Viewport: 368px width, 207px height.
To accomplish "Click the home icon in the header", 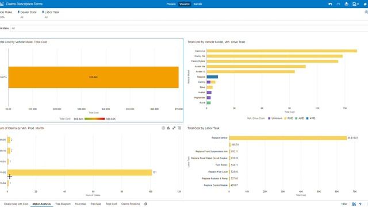I will (366, 4).
